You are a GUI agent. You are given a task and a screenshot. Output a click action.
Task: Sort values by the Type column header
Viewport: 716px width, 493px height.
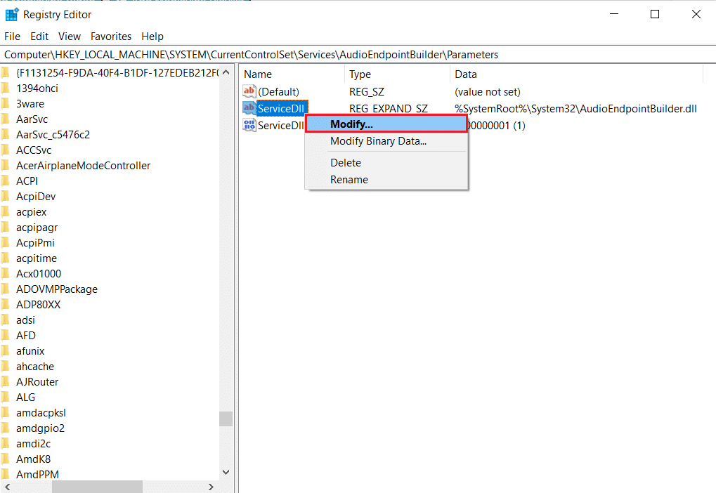pyautogui.click(x=360, y=74)
